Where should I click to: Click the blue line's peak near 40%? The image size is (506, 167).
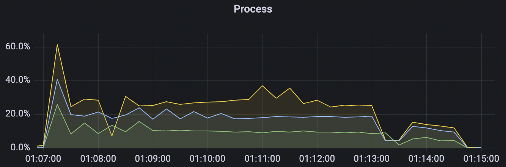[x=57, y=79]
